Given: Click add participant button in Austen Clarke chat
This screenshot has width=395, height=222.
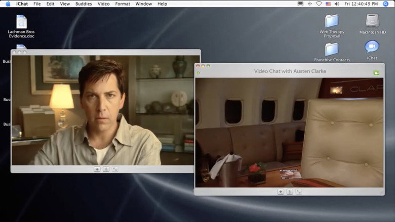Looking at the screenshot, I should pyautogui.click(x=281, y=192).
